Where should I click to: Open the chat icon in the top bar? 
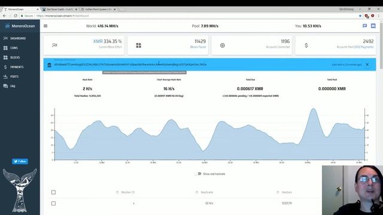coord(364,26)
